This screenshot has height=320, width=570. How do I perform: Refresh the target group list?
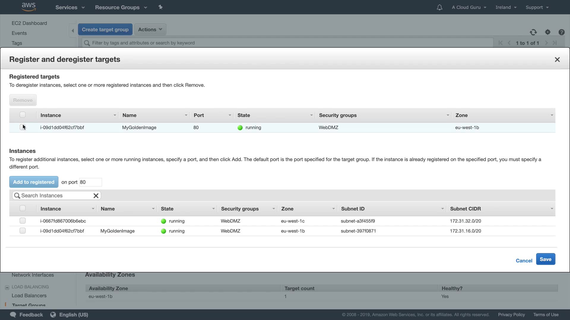[533, 32]
